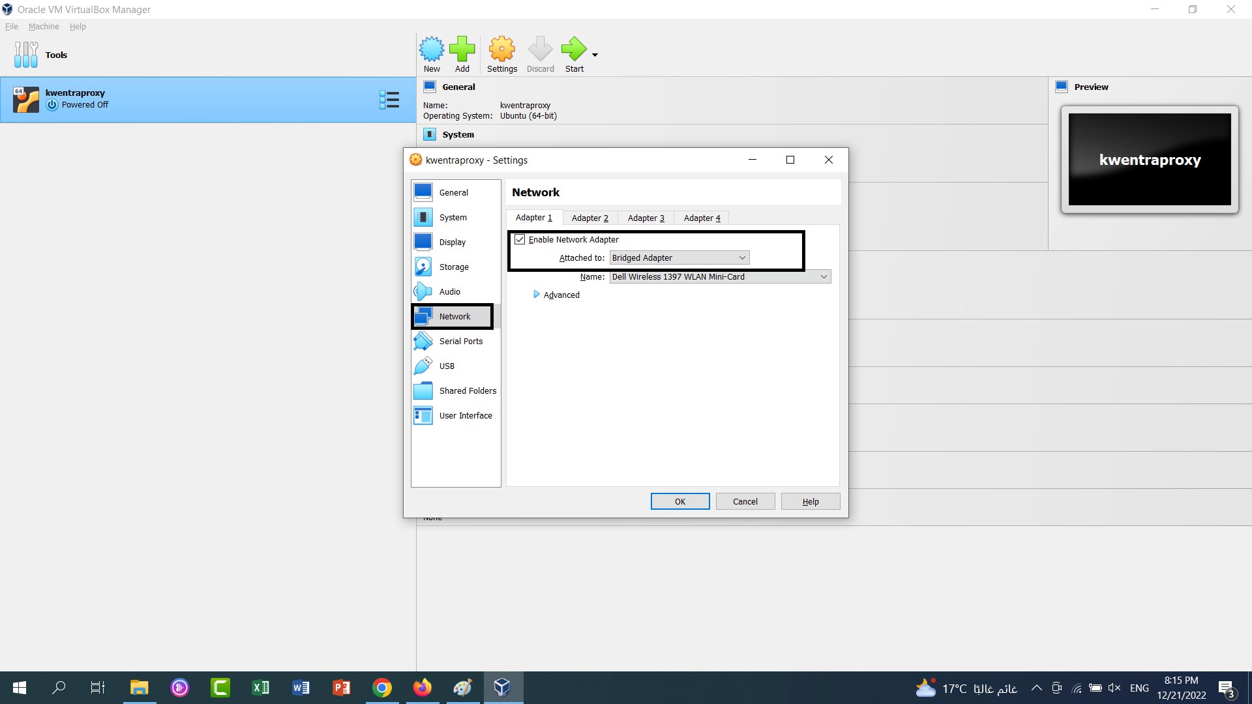Click Help button in Settings dialog
Viewport: 1252px width, 704px height.
pyautogui.click(x=811, y=501)
